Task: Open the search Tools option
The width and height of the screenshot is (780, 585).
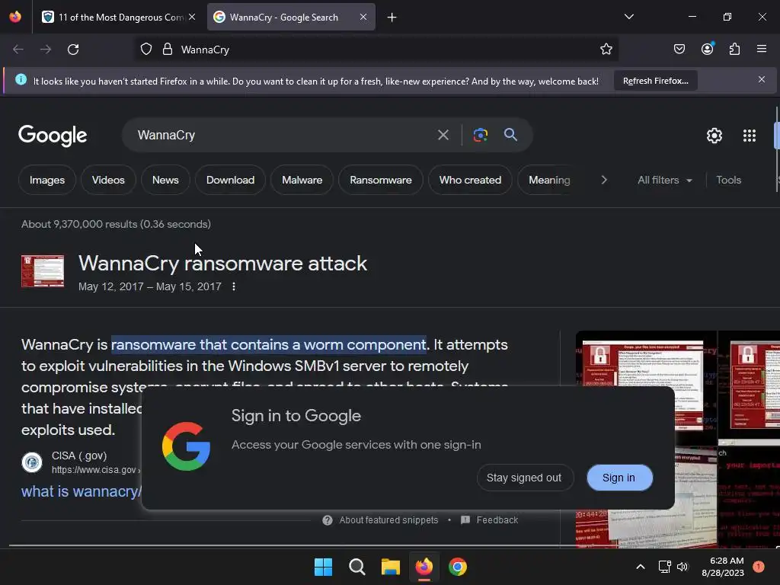Action: click(728, 180)
